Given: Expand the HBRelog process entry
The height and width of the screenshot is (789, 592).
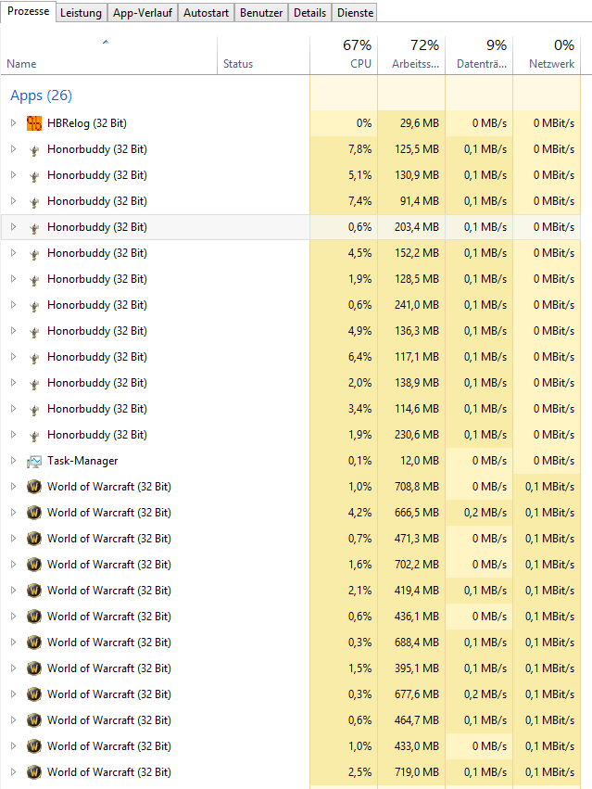Looking at the screenshot, I should pos(13,123).
